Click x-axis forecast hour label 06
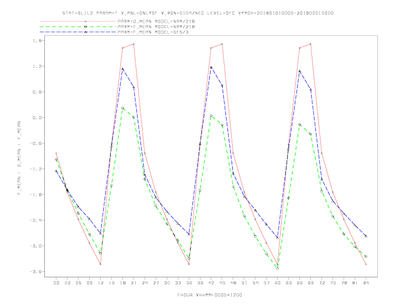The width and height of the screenshot is (399, 308). (79, 283)
